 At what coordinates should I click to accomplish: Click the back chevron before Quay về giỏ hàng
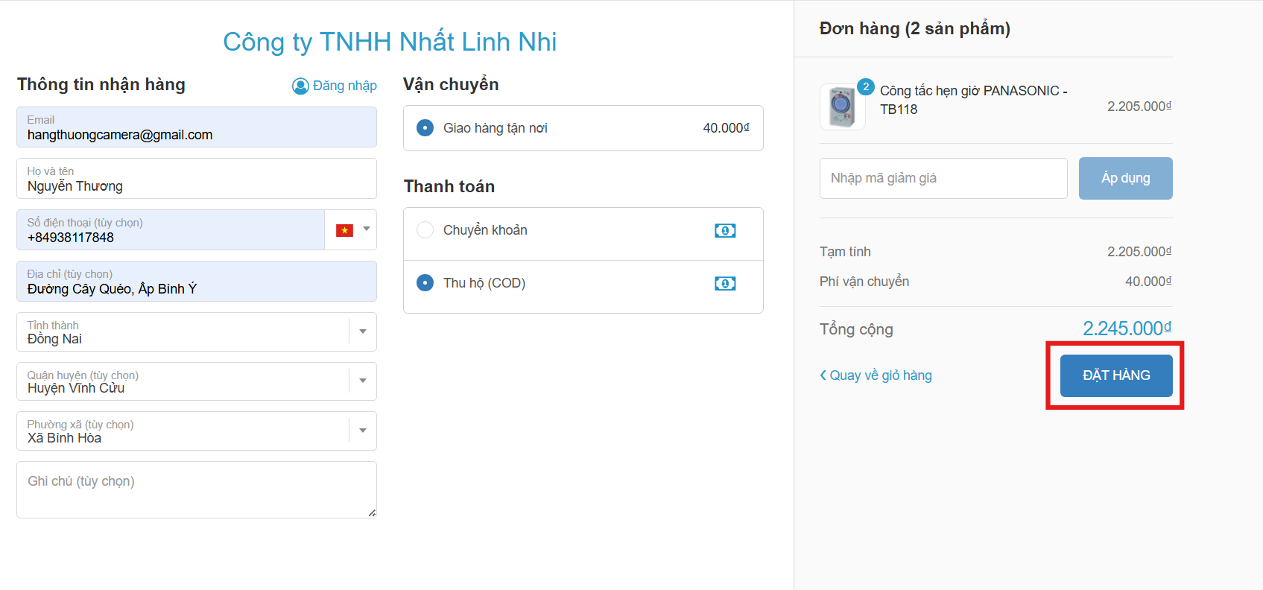coord(823,375)
